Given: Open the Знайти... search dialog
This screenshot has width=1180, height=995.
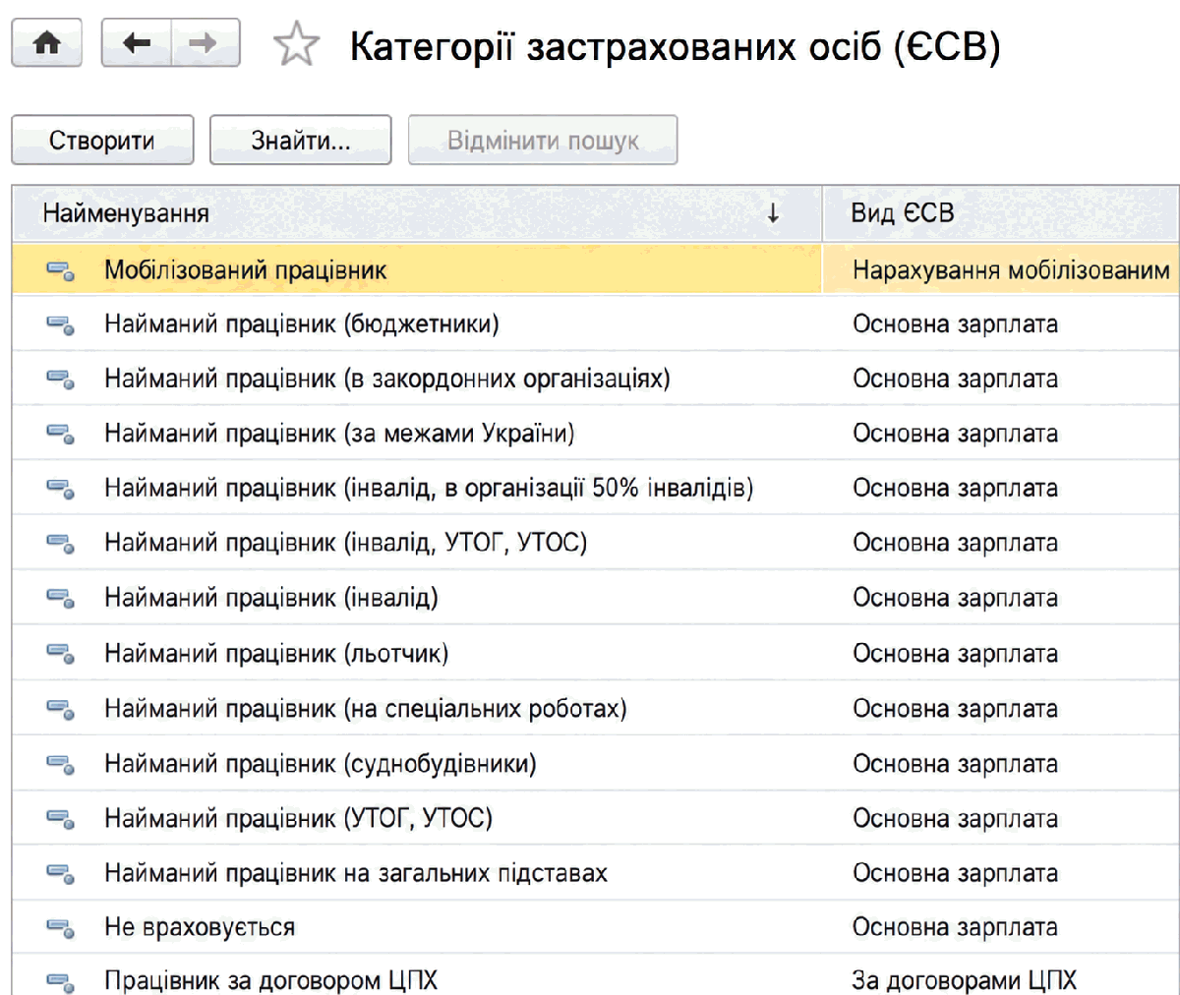Looking at the screenshot, I should [x=300, y=141].
